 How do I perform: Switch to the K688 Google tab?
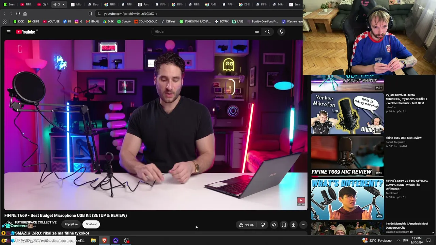(245, 4)
